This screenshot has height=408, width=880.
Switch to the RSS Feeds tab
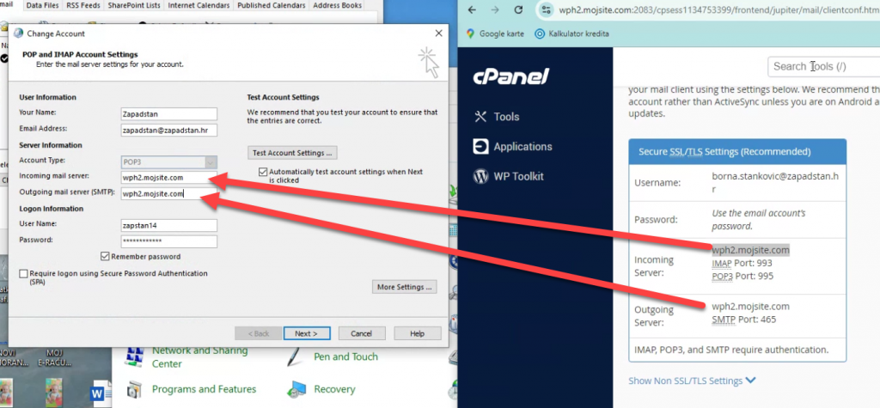[83, 6]
